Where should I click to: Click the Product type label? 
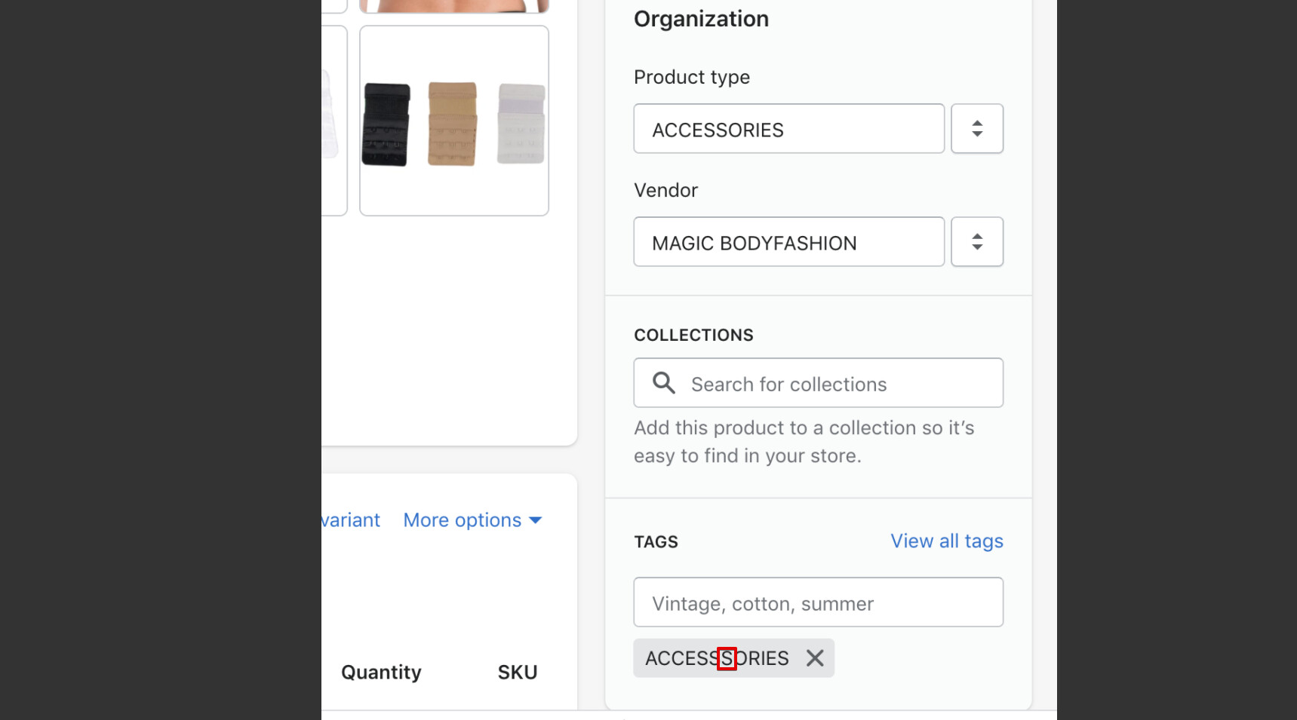point(692,77)
